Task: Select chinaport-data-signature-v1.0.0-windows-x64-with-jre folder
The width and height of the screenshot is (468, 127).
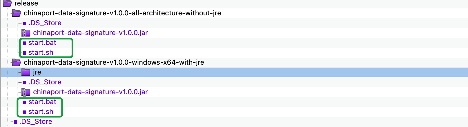Action: coord(114,62)
